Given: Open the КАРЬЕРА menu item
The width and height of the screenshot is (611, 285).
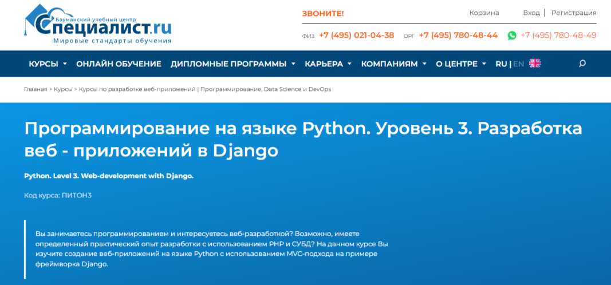Looking at the screenshot, I should (324, 64).
